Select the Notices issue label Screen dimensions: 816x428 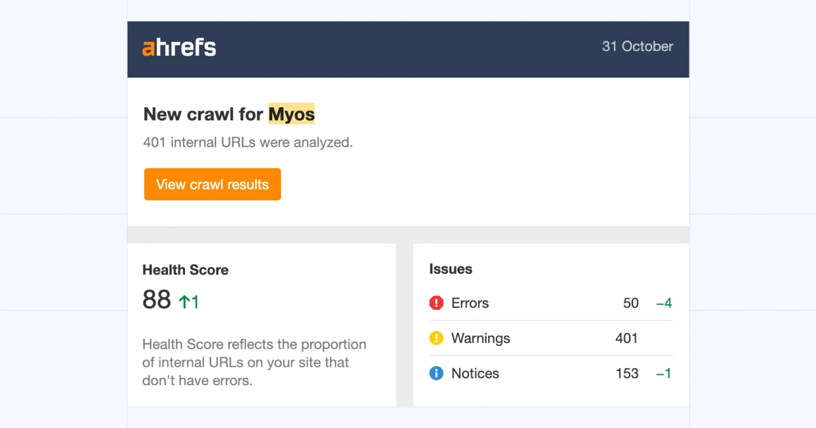tap(475, 374)
